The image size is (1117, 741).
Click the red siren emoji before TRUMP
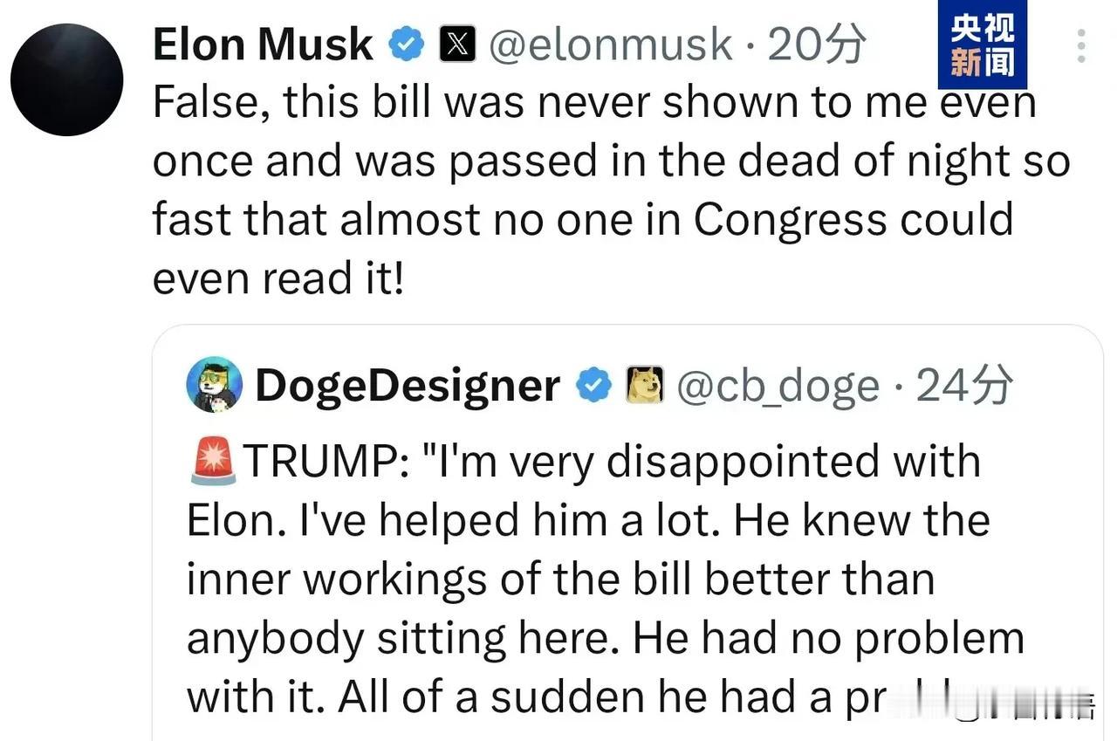(x=212, y=460)
